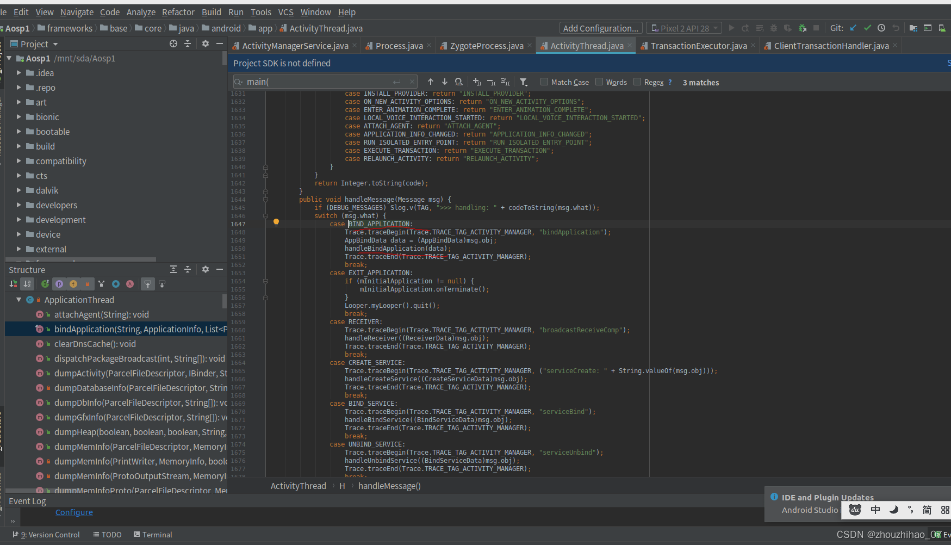Viewport: 951px width, 545px height.
Task: Click handleMessage() in the breadcrumb bar
Action: point(389,486)
